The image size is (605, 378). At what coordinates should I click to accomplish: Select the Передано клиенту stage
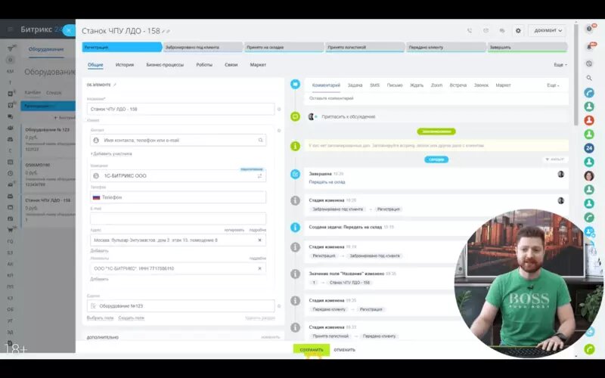click(446, 47)
